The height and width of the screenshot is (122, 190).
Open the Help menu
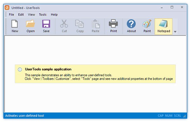click(54, 15)
